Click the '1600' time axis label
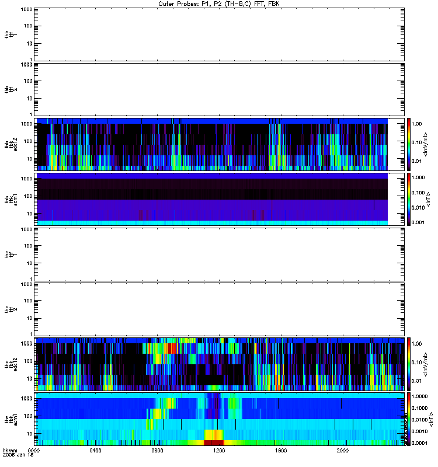The image size is (438, 467). click(281, 451)
